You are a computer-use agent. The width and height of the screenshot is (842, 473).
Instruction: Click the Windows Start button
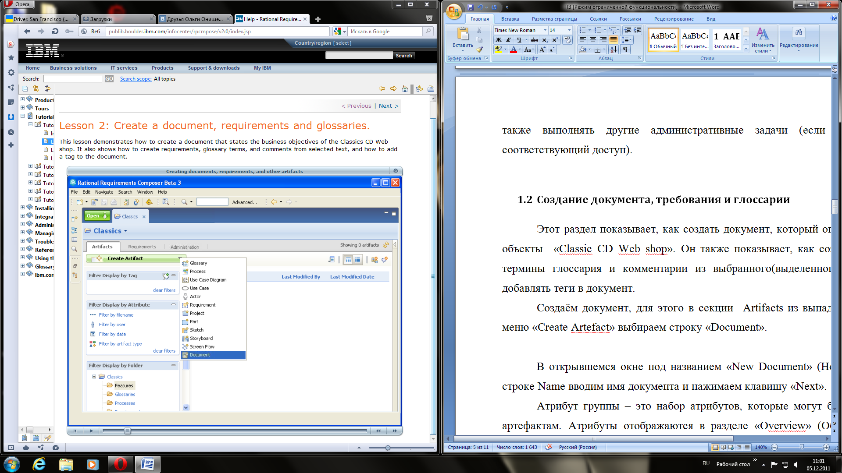pos(12,464)
